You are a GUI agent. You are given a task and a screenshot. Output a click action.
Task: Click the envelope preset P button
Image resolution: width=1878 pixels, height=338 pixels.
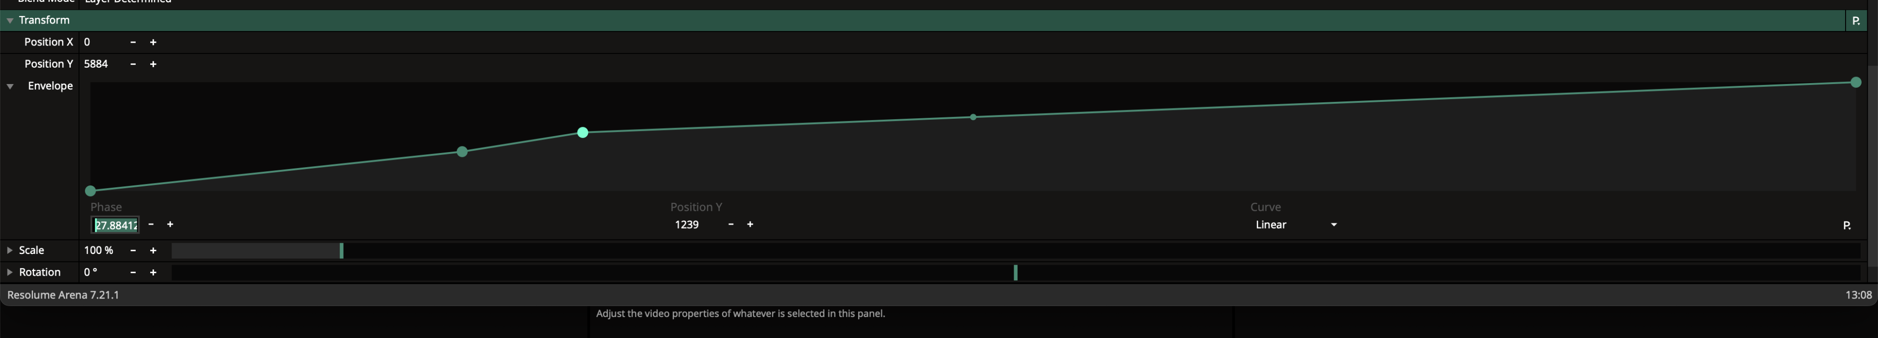[1847, 225]
